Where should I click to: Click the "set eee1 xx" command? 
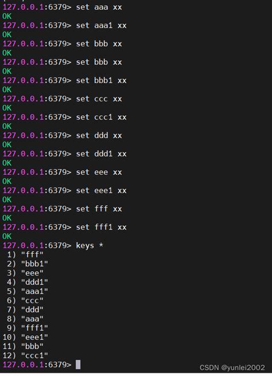(x=101, y=190)
